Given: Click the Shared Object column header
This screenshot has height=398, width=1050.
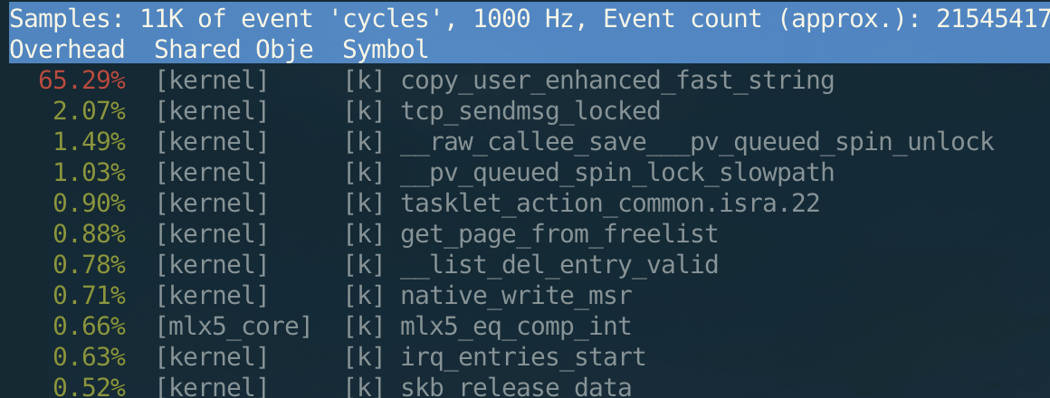Looking at the screenshot, I should 234,50.
